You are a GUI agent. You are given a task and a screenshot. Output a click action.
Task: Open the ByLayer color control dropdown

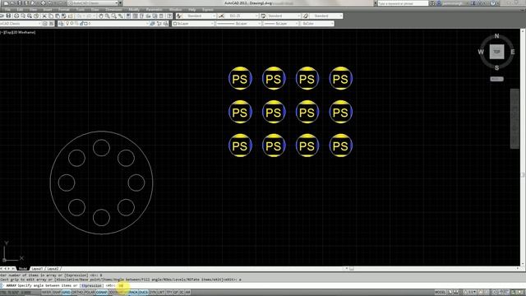tap(194, 24)
